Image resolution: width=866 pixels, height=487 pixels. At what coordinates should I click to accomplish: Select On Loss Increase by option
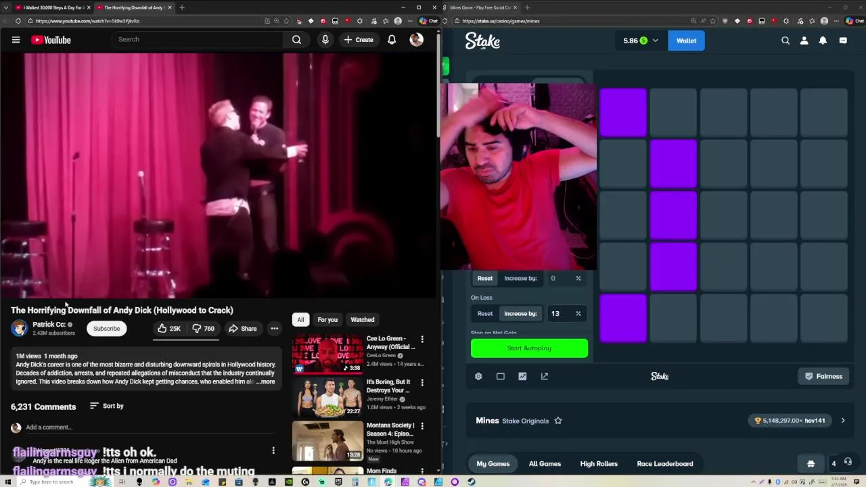(x=520, y=314)
